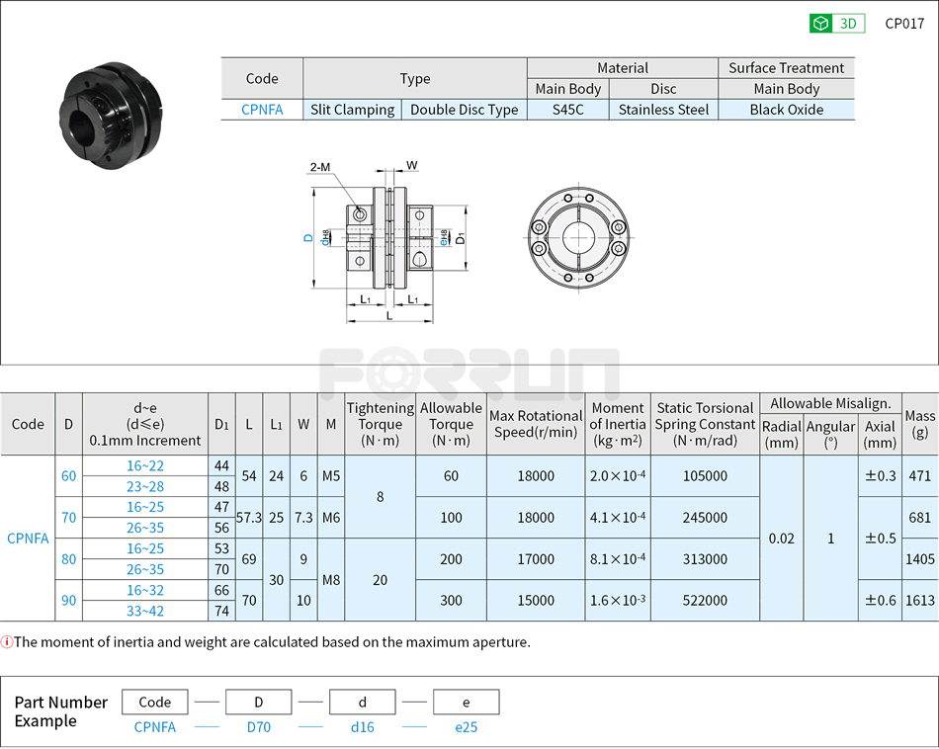Click the S45C material cell
Screen dimensions: 939x749
(567, 110)
